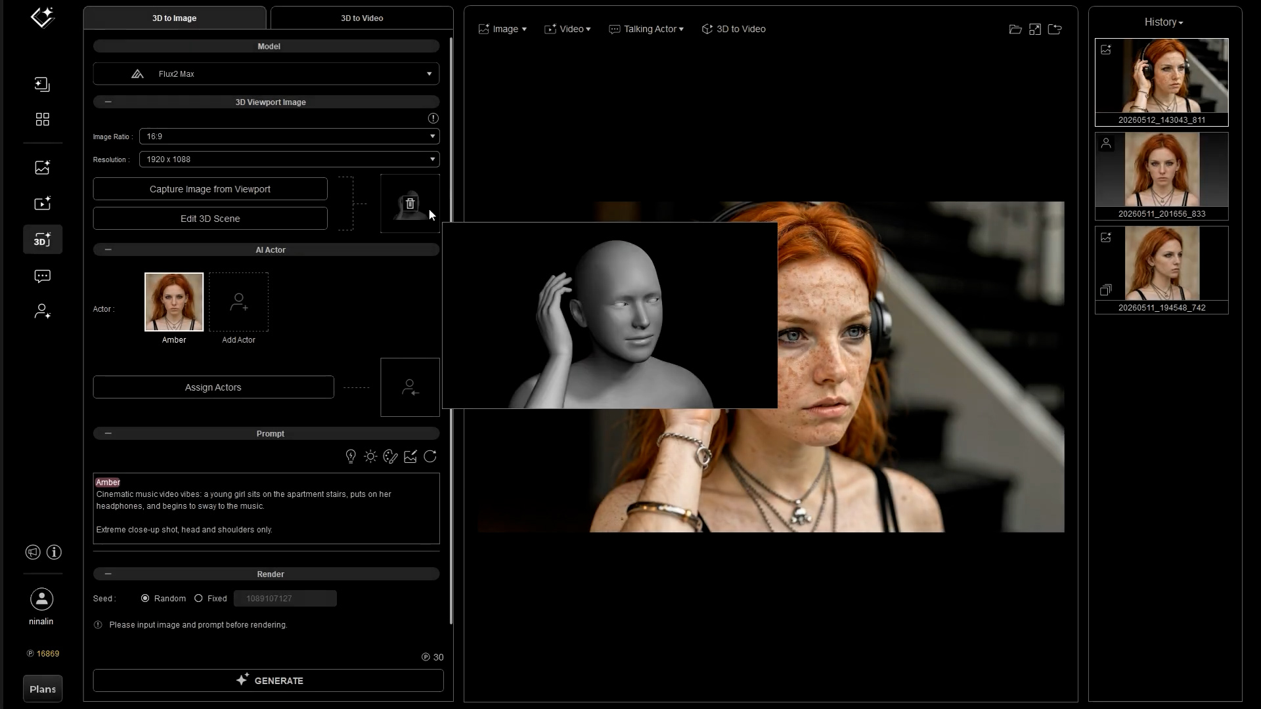The image size is (1261, 709).
Task: Select the Fixed seed radio button
Action: (x=198, y=598)
